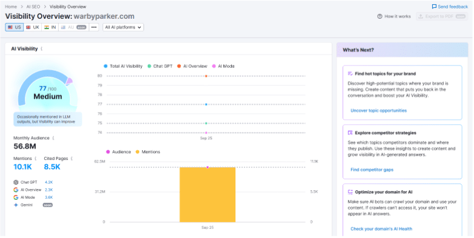Click Check your domain's AI Health link

click(x=381, y=229)
